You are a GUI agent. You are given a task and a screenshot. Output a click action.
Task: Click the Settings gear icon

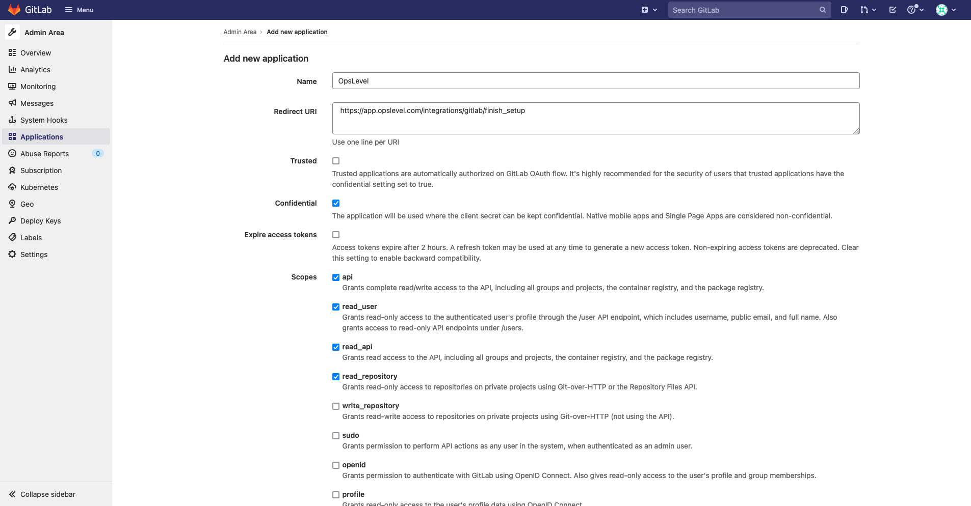point(12,254)
